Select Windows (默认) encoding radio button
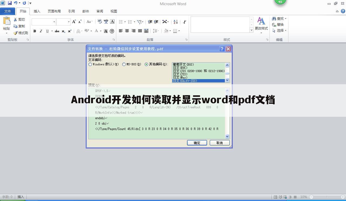The height and width of the screenshot is (201, 346). pyautogui.click(x=90, y=64)
